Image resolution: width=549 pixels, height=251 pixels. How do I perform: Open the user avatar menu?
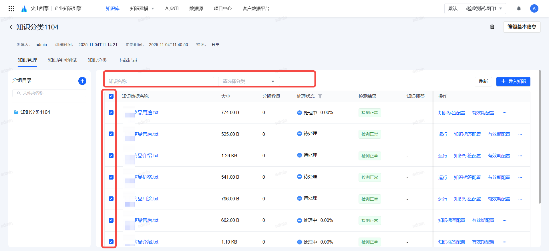[534, 9]
